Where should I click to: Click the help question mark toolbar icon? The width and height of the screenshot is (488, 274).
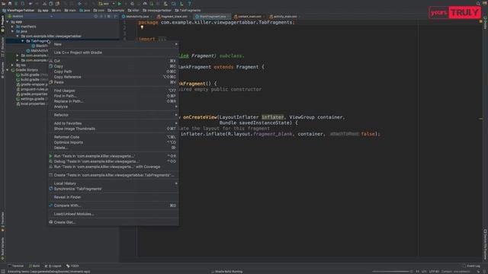(x=189, y=4)
